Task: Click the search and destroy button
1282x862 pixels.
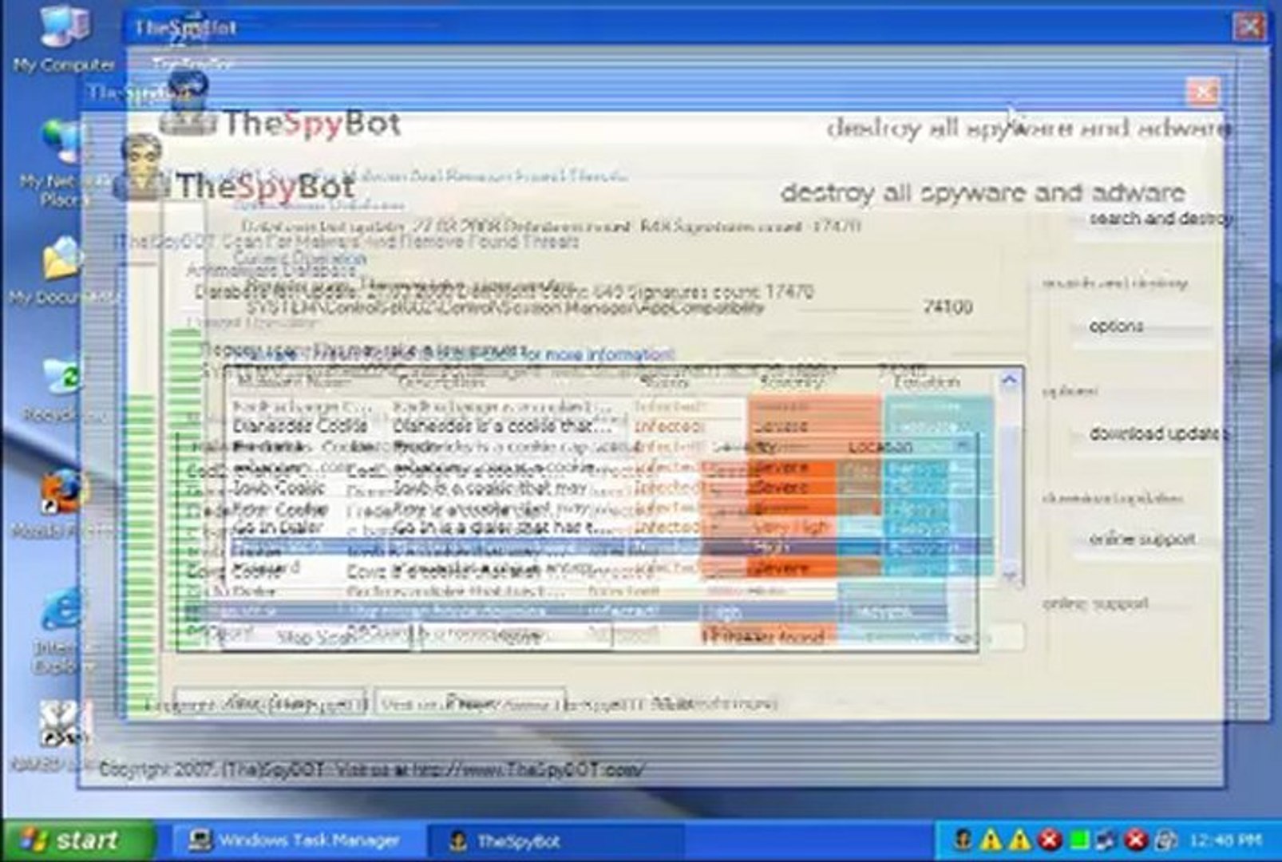Action: click(x=1157, y=219)
